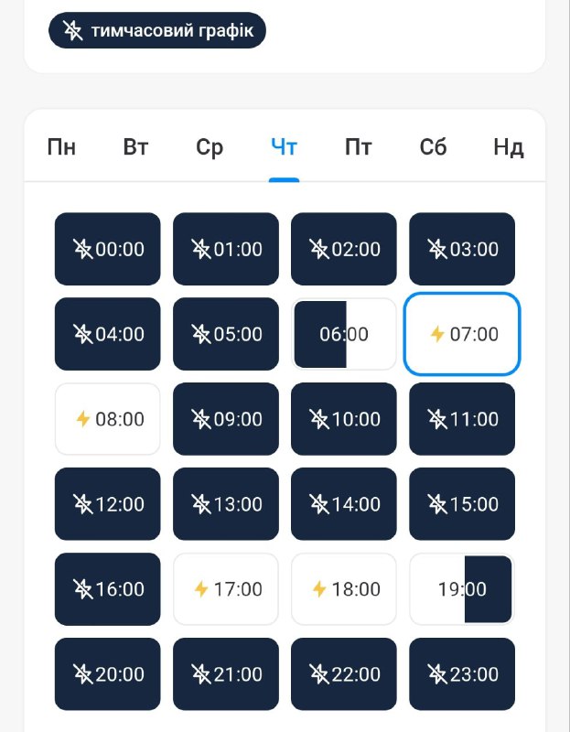Tap the 03:00 outage hour cell
570x732 pixels.
coord(462,249)
